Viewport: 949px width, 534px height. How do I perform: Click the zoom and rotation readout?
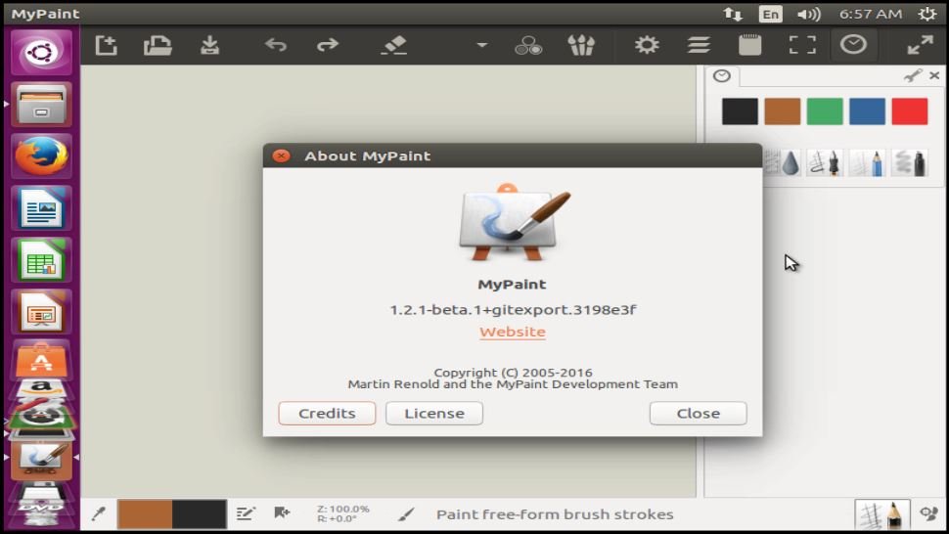[x=342, y=513]
